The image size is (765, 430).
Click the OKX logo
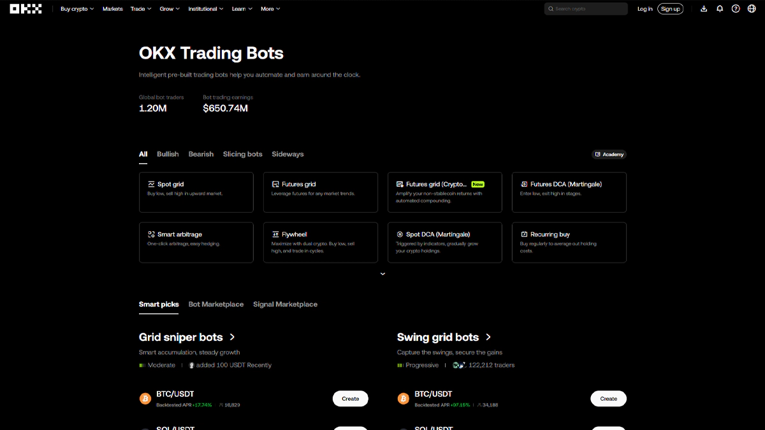pyautogui.click(x=25, y=9)
